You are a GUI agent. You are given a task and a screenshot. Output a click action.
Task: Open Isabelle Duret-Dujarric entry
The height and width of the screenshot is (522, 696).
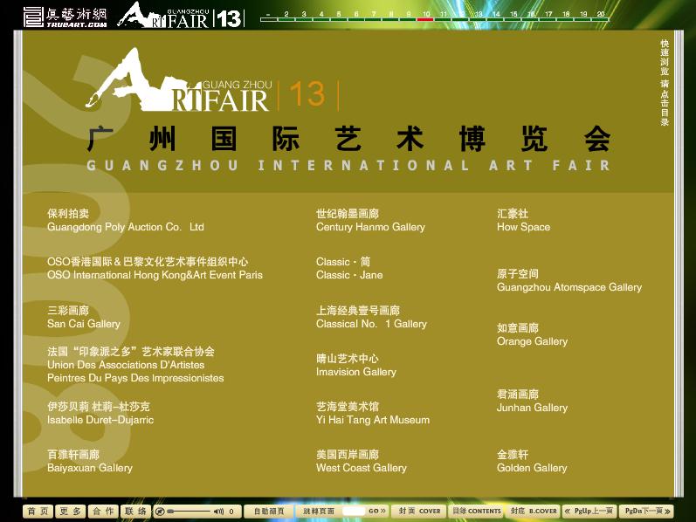[x=100, y=413]
